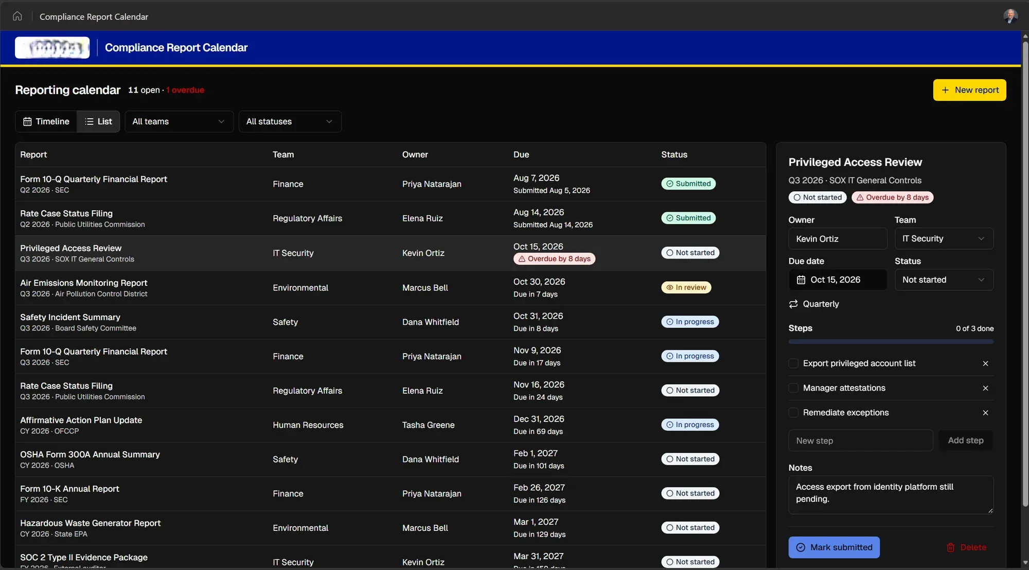1029x570 pixels.
Task: Delete the Privileged Access Review report
Action: (966, 547)
